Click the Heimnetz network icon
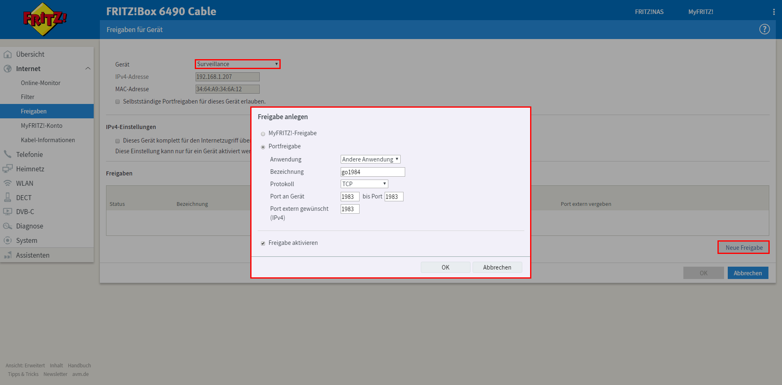This screenshot has width=782, height=385. [7, 169]
